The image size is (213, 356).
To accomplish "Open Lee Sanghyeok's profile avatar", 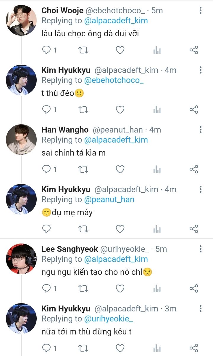I will click(x=21, y=259).
